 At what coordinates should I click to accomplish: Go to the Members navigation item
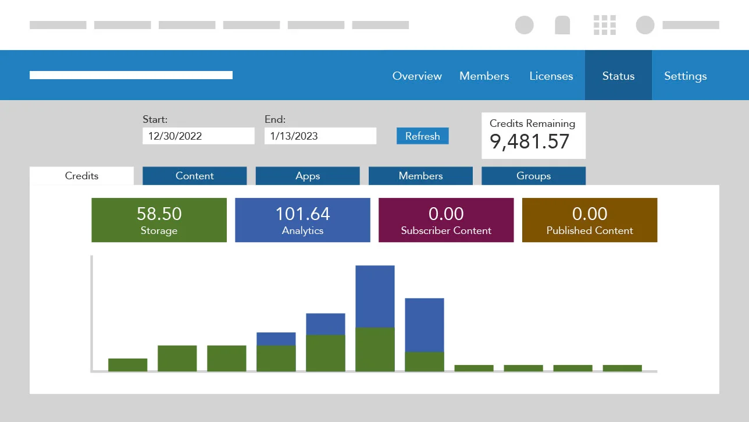tap(484, 76)
